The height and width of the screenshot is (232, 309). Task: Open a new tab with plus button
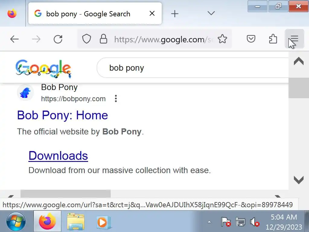tap(175, 14)
